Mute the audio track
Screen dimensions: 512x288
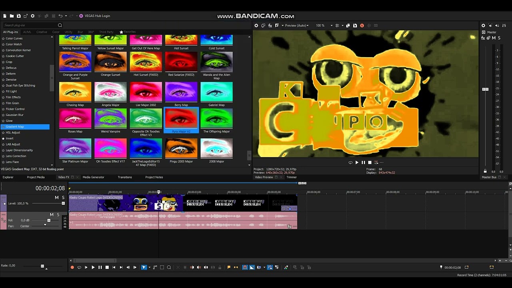point(52,215)
